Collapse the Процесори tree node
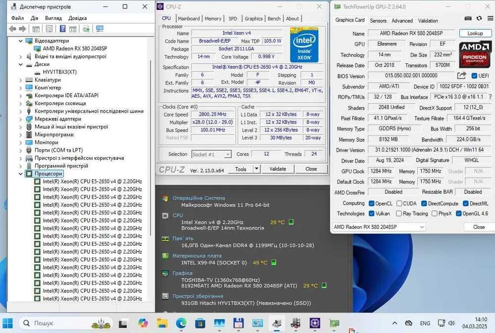The height and width of the screenshot is (333, 495). (20, 174)
